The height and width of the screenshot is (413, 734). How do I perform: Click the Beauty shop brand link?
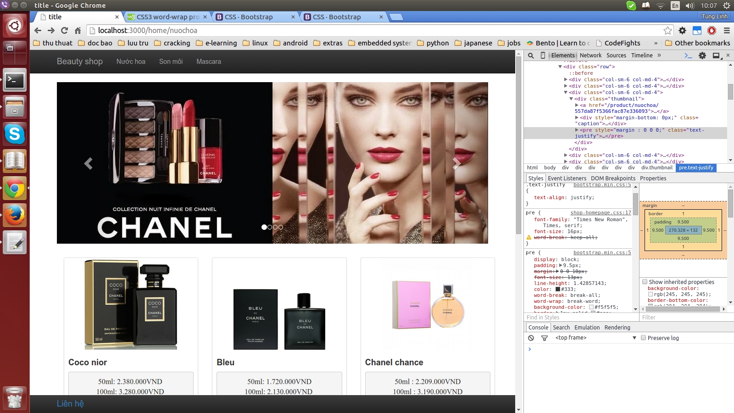[80, 61]
